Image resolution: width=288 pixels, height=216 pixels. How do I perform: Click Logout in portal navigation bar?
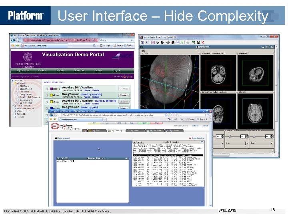point(117,70)
